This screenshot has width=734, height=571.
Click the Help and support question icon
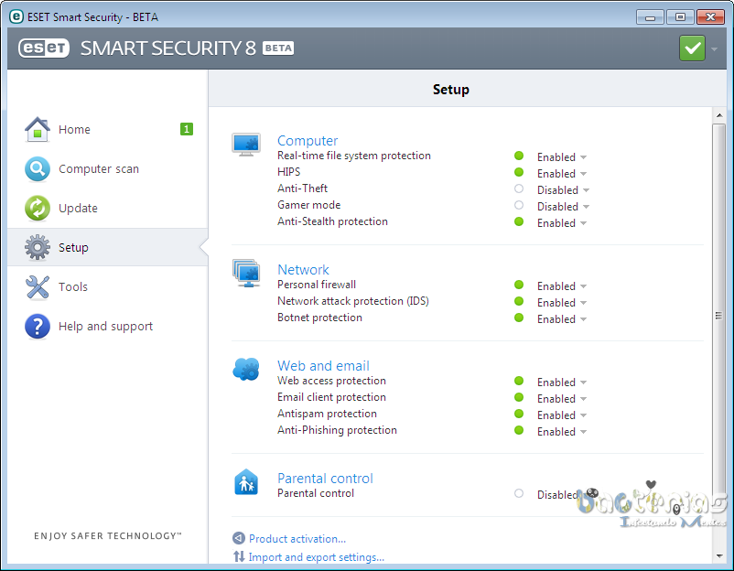click(37, 326)
